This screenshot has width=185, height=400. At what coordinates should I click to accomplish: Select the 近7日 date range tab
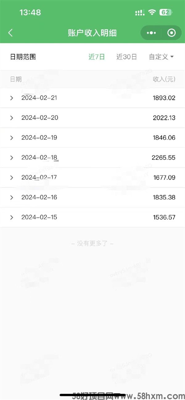point(97,57)
